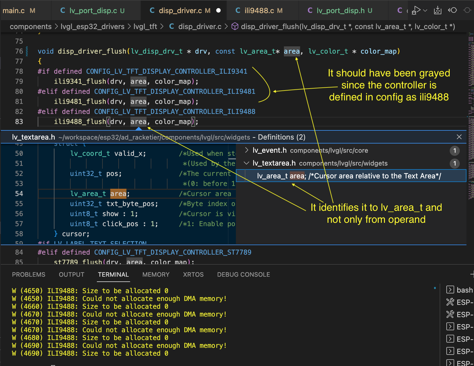This screenshot has width=474, height=366.
Task: Click 'cursor;' on peek line 58
Action: point(76,234)
